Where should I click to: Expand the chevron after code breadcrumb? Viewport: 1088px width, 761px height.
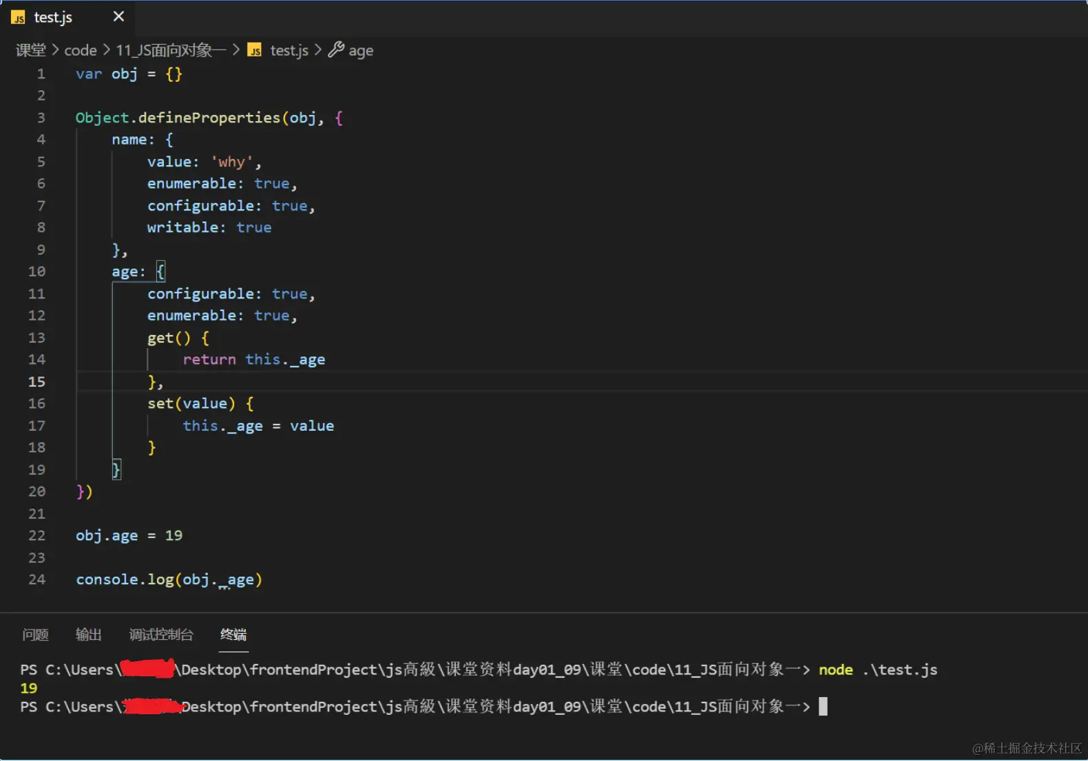click(106, 50)
